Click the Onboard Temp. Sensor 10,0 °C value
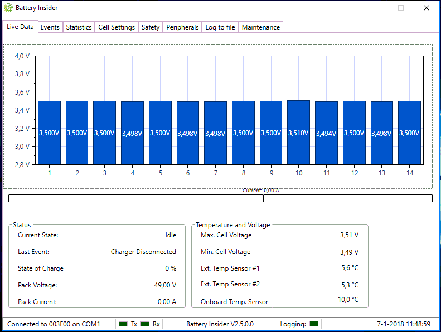The height and width of the screenshot is (332, 441). [x=348, y=300]
